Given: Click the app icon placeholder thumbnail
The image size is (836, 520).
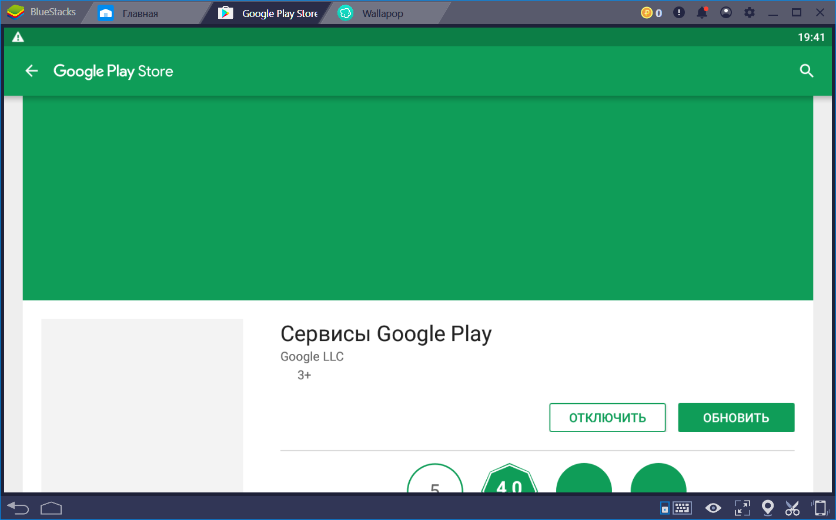Looking at the screenshot, I should (x=142, y=405).
